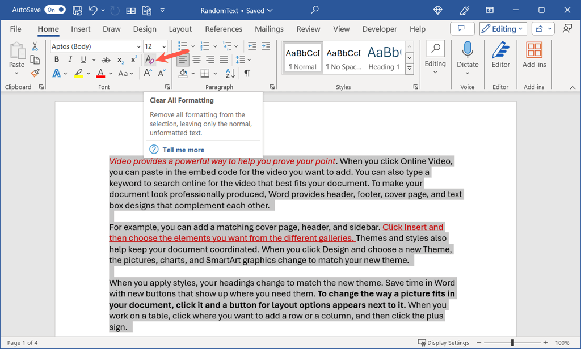Image resolution: width=581 pixels, height=349 pixels.
Task: Apply the Heading 1 style thumbnail
Action: pos(384,58)
